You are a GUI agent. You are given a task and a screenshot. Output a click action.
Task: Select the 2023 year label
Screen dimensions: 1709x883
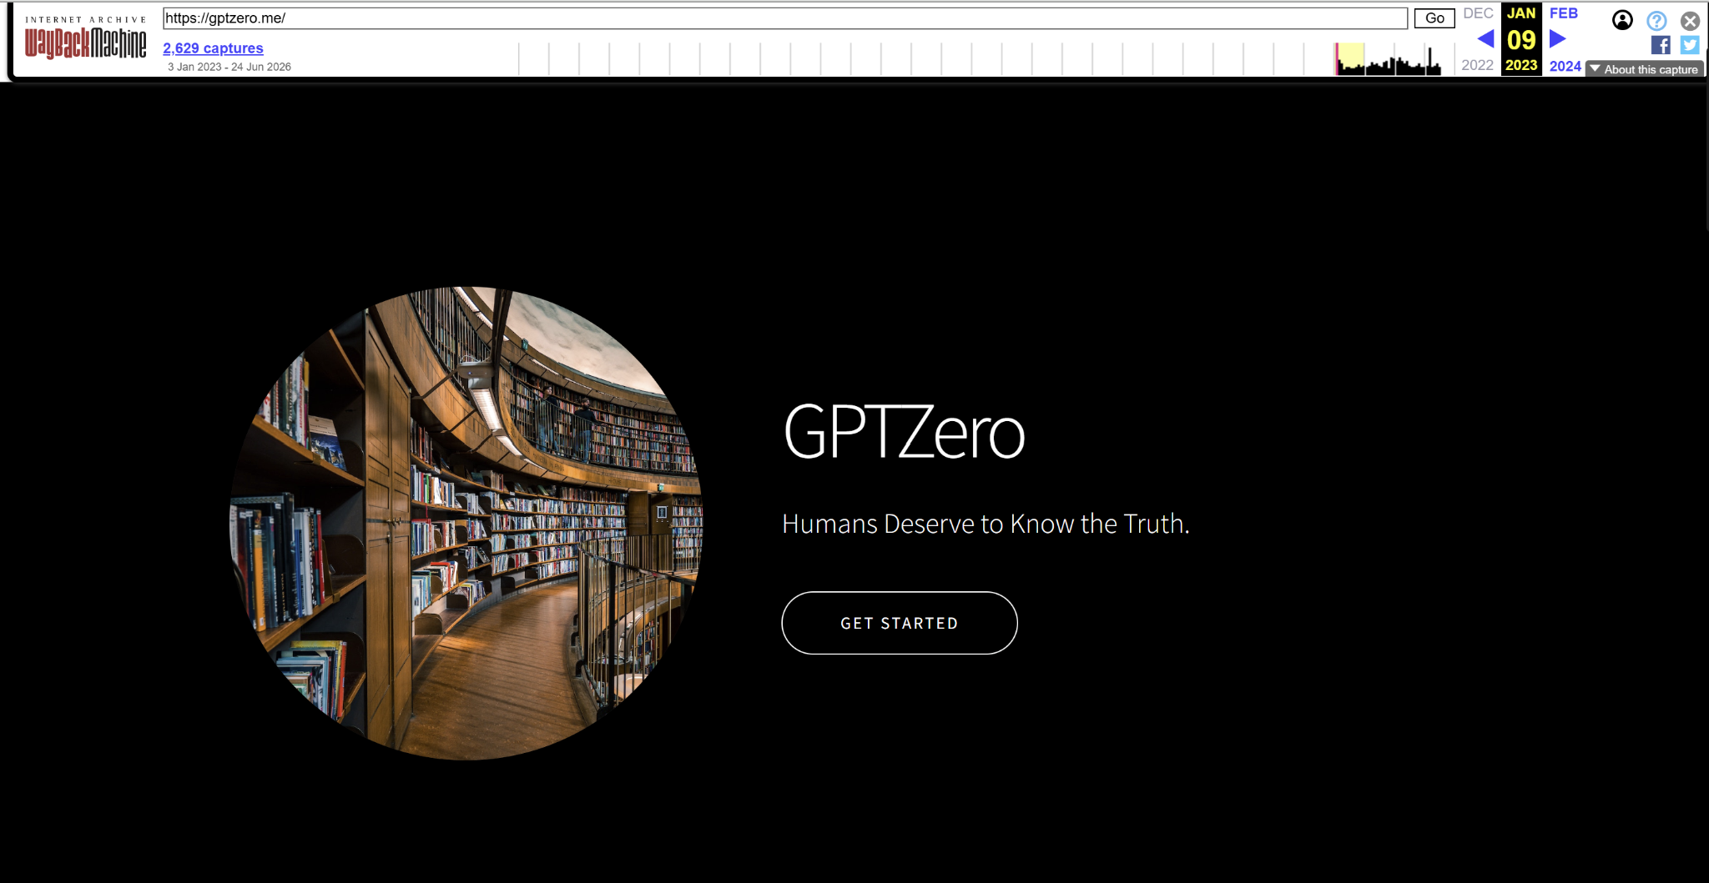(x=1521, y=65)
